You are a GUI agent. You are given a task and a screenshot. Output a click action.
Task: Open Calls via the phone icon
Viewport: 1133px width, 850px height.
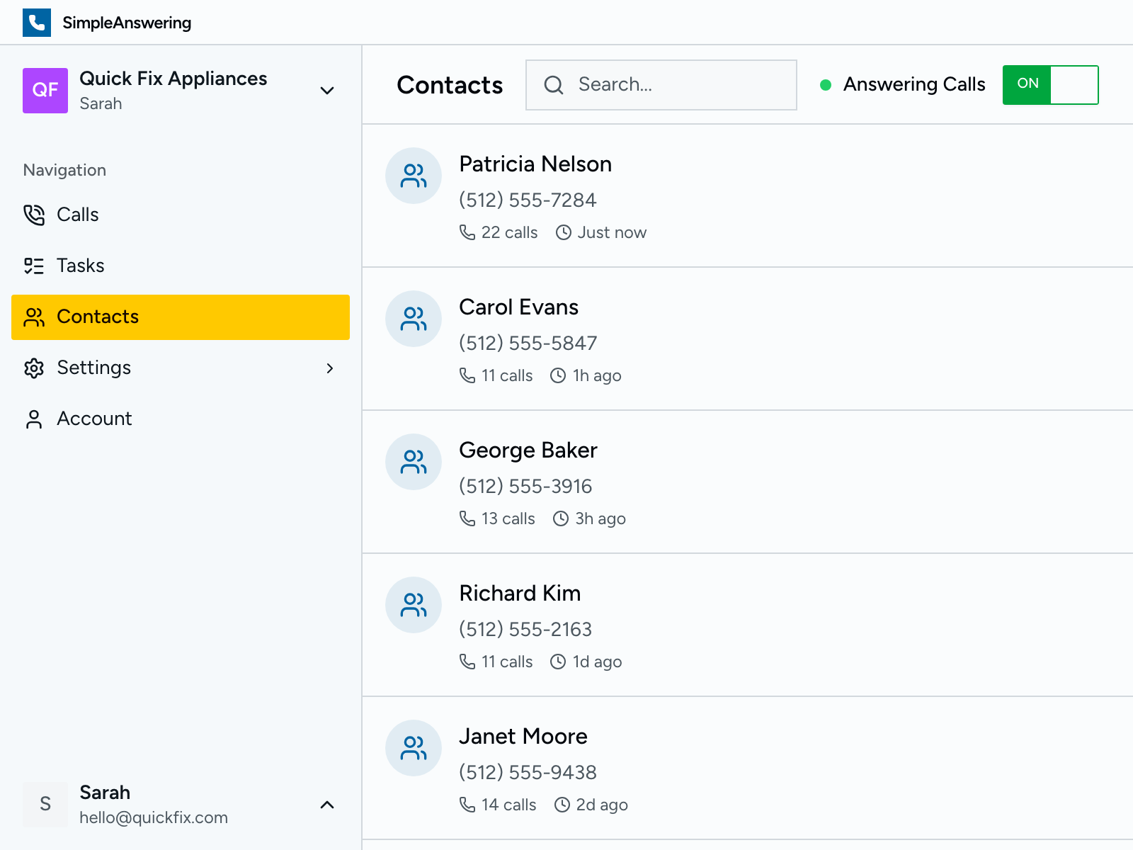point(34,215)
